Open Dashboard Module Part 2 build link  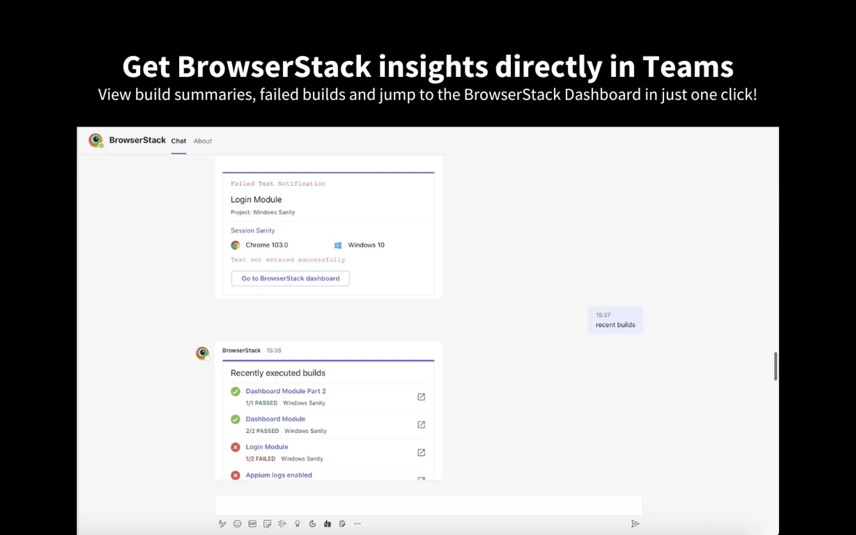point(286,391)
